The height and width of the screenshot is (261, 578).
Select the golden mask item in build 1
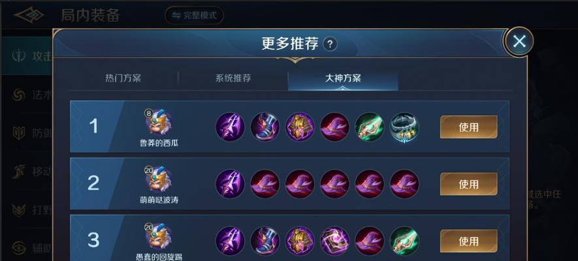(x=300, y=127)
